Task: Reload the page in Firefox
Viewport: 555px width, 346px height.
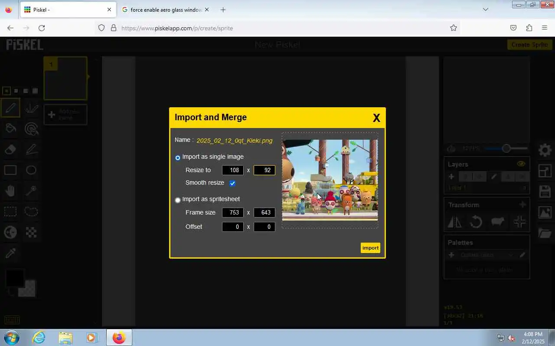Action: click(42, 28)
